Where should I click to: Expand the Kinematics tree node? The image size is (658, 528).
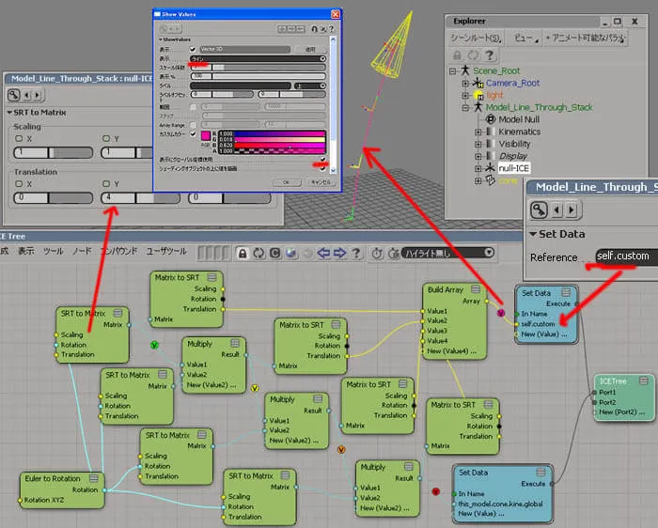(x=478, y=132)
